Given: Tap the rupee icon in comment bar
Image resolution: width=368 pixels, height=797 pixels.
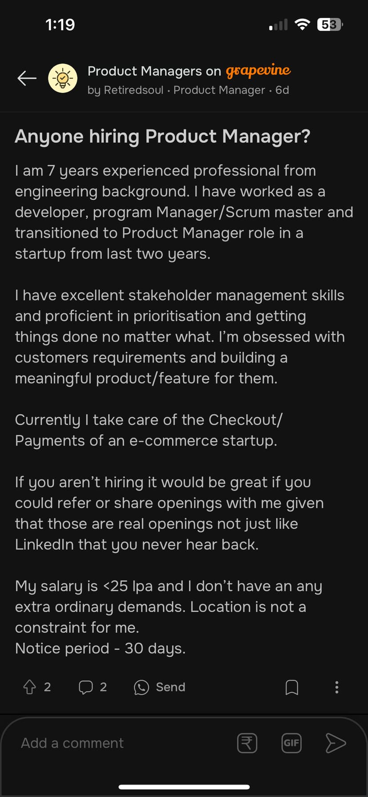Looking at the screenshot, I should tap(247, 743).
